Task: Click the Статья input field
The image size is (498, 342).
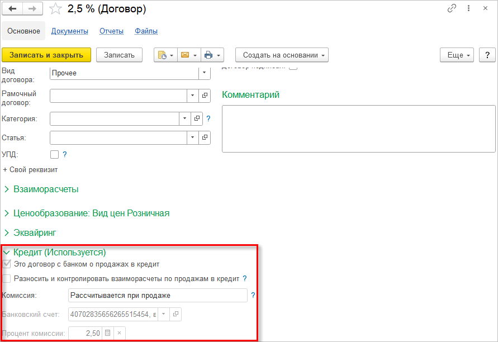Action: 118,137
